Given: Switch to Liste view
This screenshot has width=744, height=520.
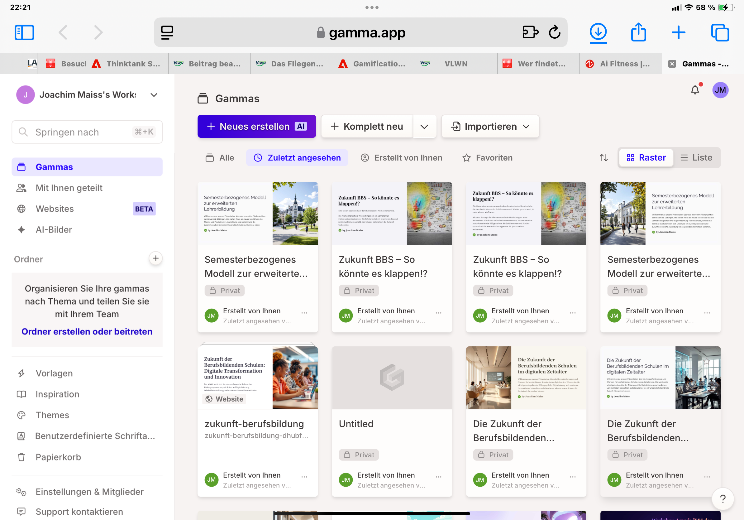Looking at the screenshot, I should pyautogui.click(x=696, y=158).
